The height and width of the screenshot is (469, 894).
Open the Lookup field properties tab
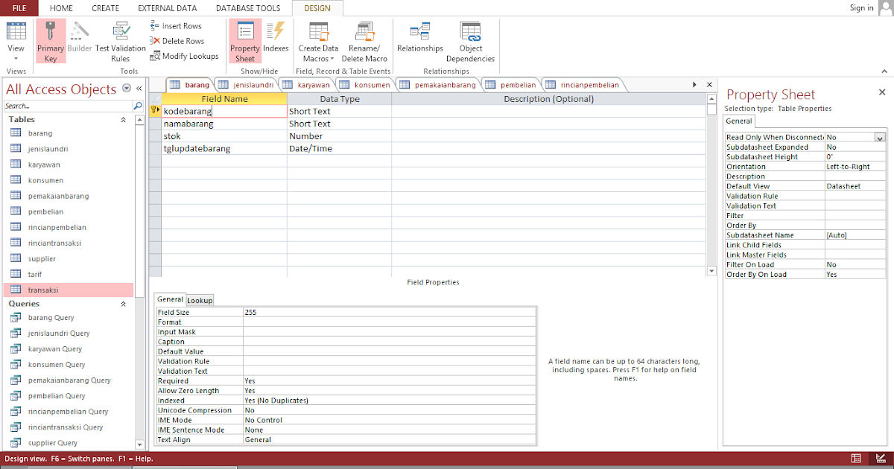coord(200,300)
